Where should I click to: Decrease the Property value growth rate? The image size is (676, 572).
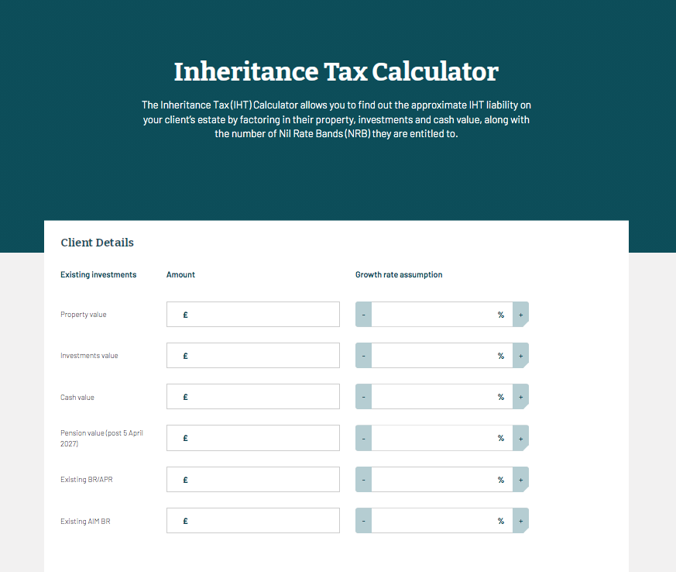363,315
